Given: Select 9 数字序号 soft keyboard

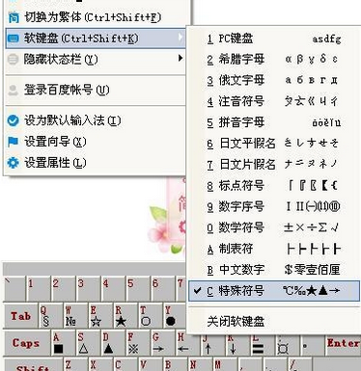Looking at the screenshot, I should [274, 206].
